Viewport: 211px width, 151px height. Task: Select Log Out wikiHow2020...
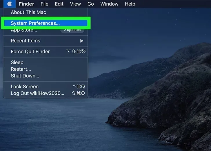click(x=46, y=93)
